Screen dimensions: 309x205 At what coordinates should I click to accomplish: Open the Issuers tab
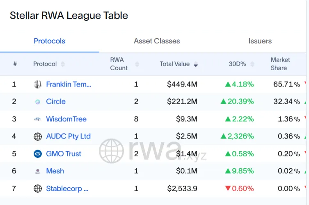pos(260,41)
